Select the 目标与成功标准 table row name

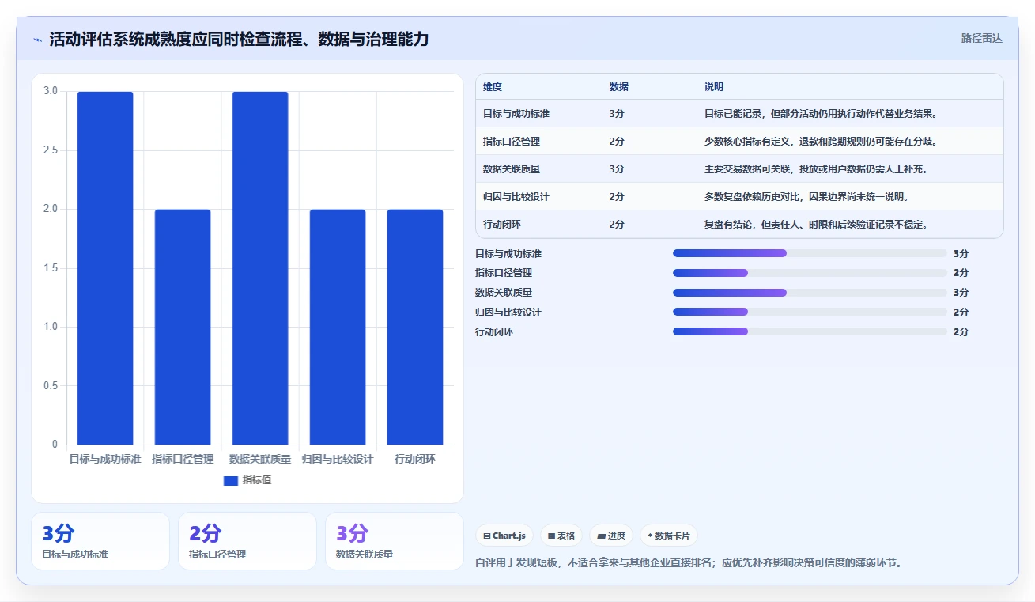pos(516,114)
